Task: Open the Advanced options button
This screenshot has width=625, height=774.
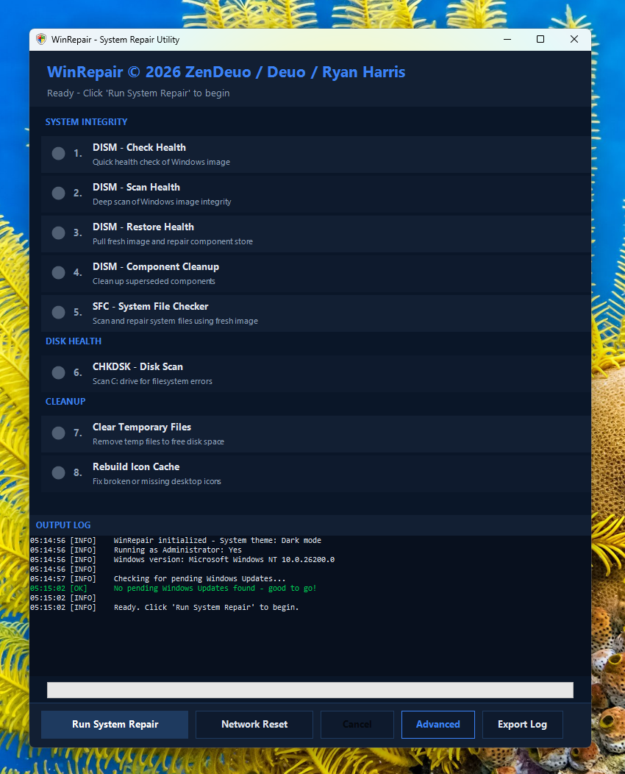Action: pyautogui.click(x=438, y=725)
